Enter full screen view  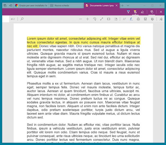click(102, 19)
